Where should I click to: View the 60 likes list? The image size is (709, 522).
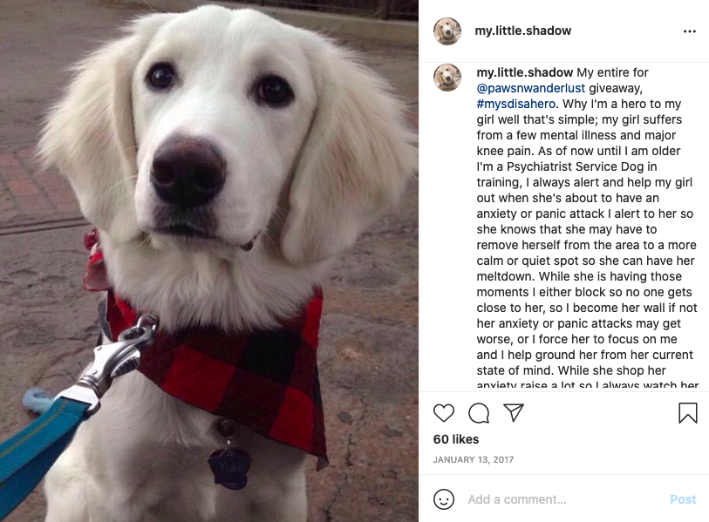pos(456,439)
